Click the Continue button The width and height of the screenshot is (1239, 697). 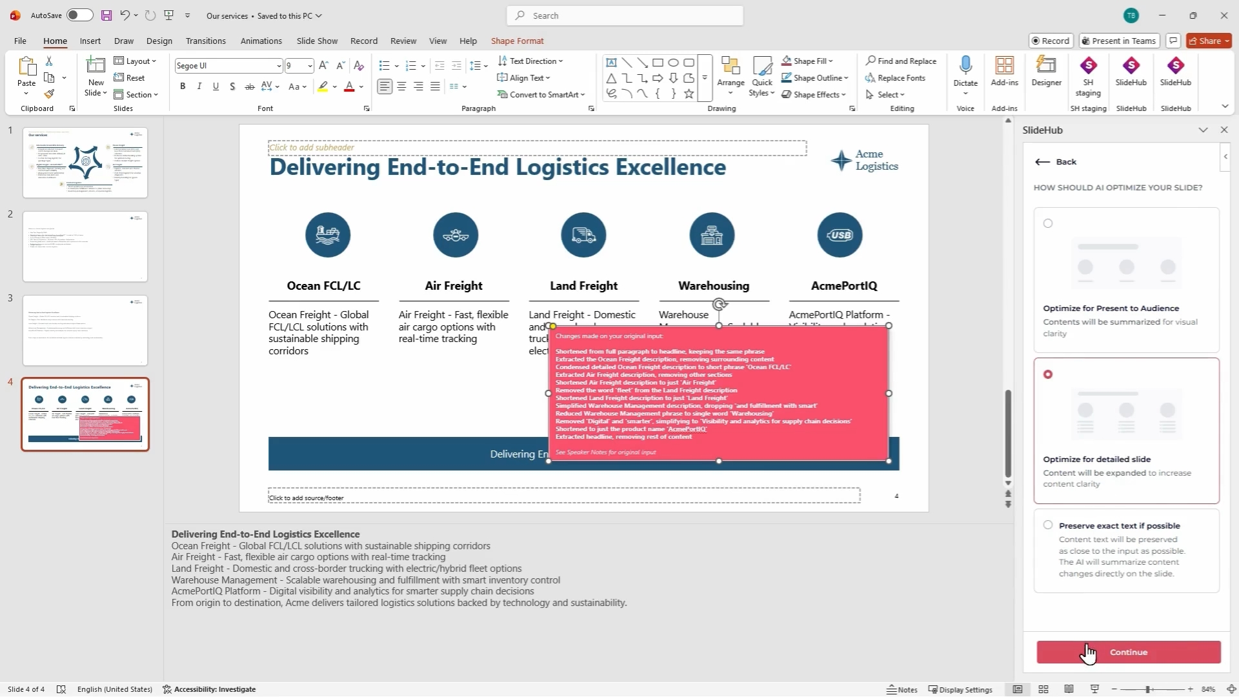[x=1128, y=652]
